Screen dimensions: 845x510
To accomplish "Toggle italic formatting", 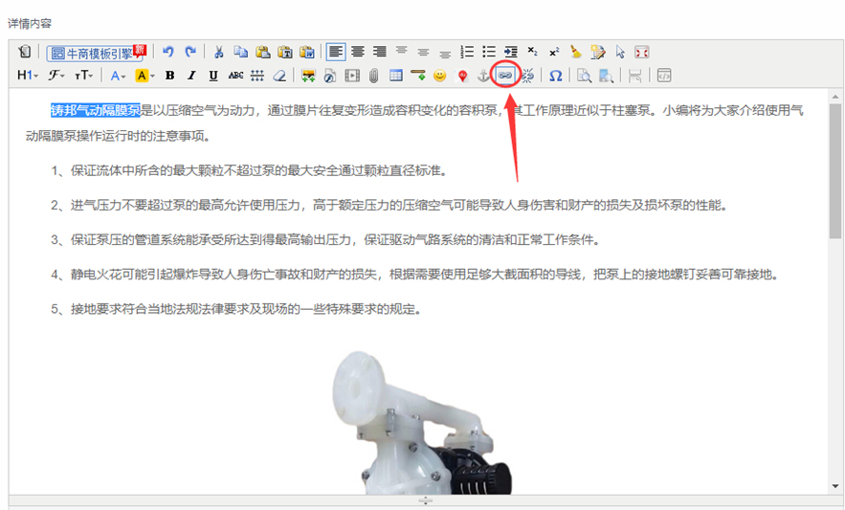I will tap(191, 76).
